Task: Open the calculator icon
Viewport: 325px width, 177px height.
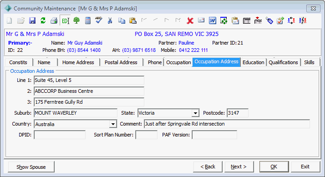Action: pos(88,20)
